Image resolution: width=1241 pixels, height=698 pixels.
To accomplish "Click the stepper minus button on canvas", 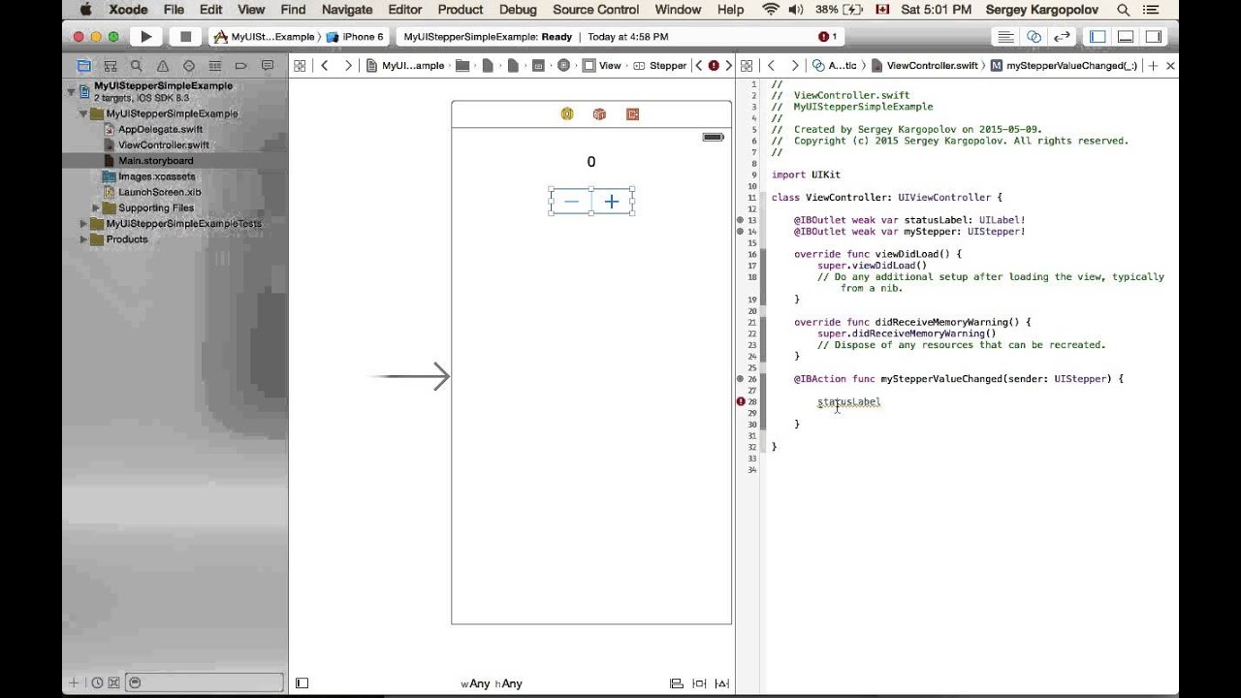I will 571,202.
